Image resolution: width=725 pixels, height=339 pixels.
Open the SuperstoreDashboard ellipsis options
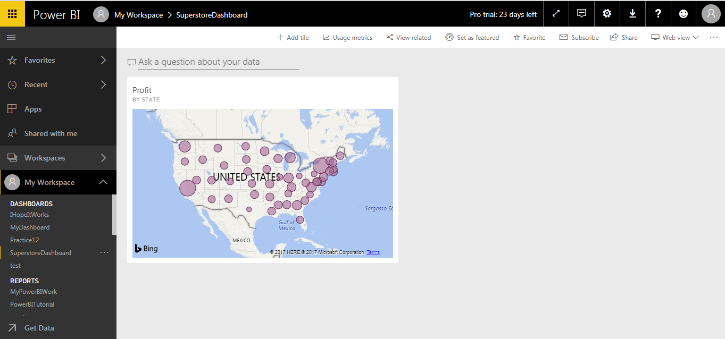point(104,252)
